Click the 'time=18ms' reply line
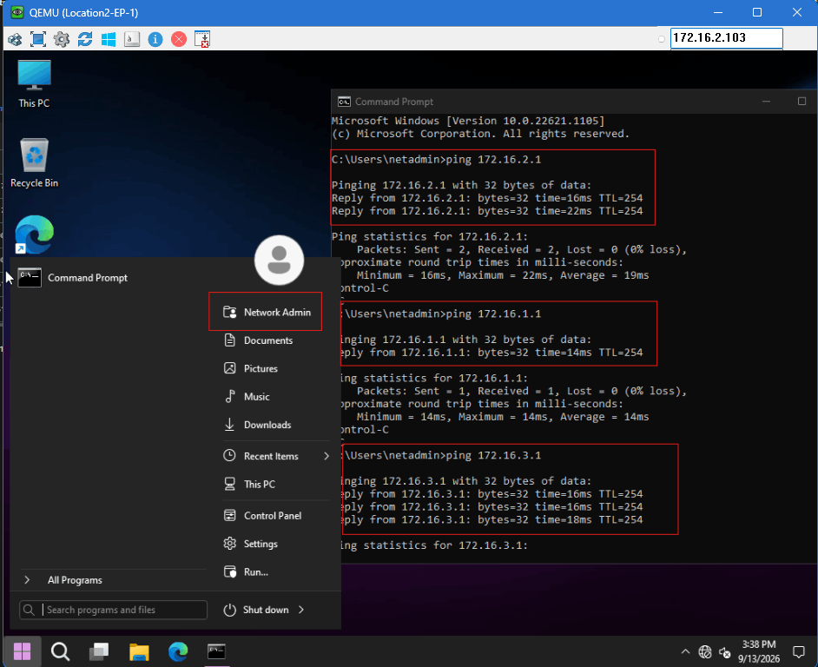The image size is (818, 667). [492, 520]
